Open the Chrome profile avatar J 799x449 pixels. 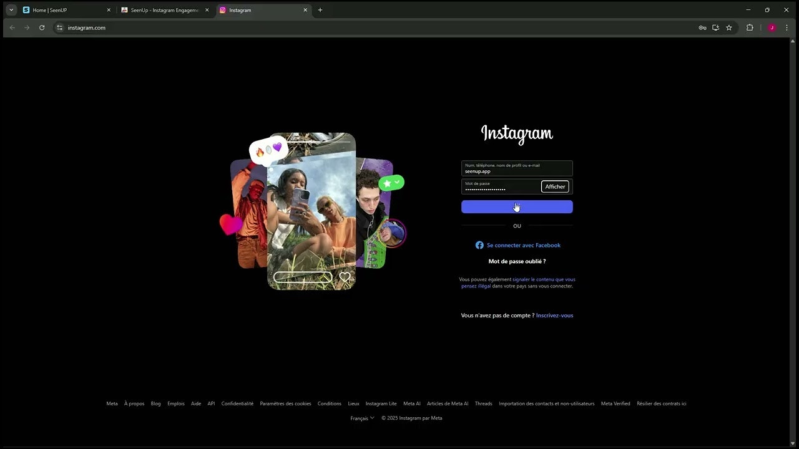click(x=772, y=27)
